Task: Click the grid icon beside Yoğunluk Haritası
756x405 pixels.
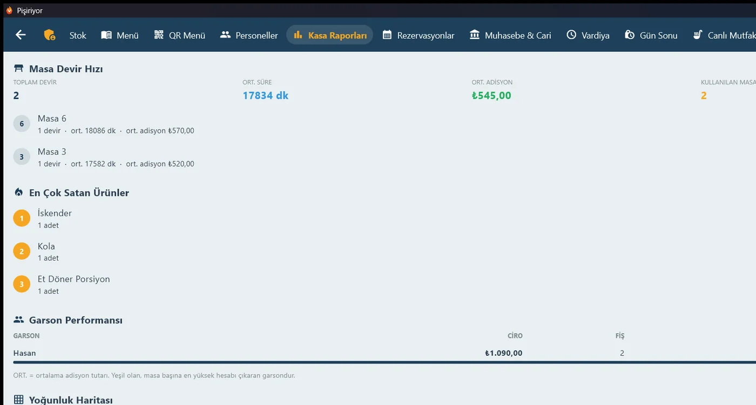Action: coord(19,400)
